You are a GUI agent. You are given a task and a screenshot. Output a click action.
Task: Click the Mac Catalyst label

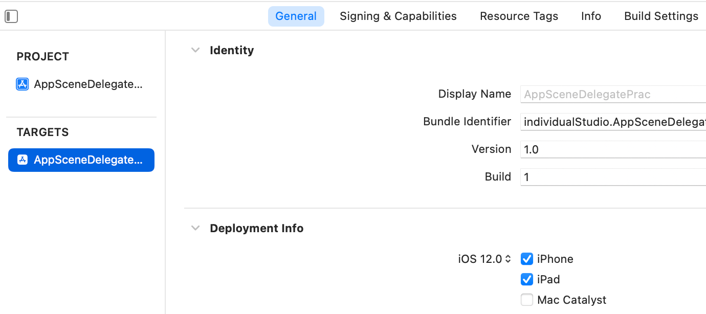[571, 300]
